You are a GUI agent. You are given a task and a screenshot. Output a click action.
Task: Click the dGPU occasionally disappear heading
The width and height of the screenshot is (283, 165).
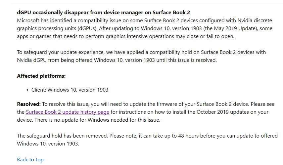[x=103, y=13]
